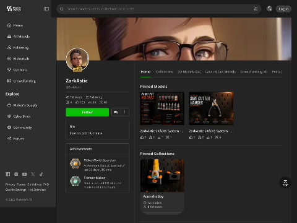Open Contests in sidebar
Screen dimensions: 297x223
pos(17,70)
